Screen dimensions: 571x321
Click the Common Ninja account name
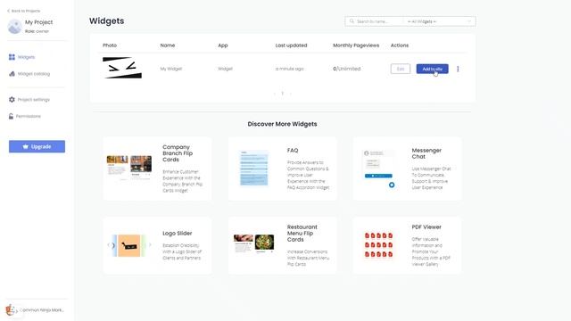(42, 310)
